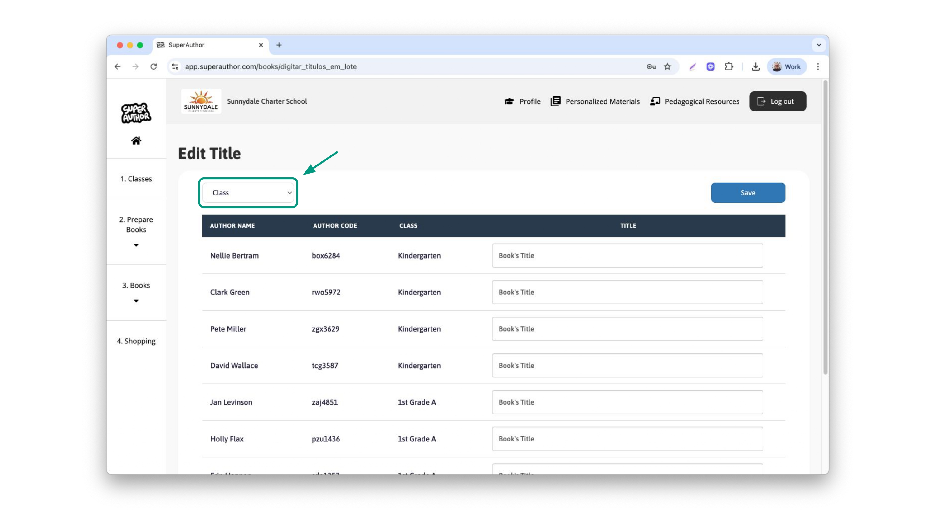
Task: Click title field for Holly Flax
Action: 627,439
